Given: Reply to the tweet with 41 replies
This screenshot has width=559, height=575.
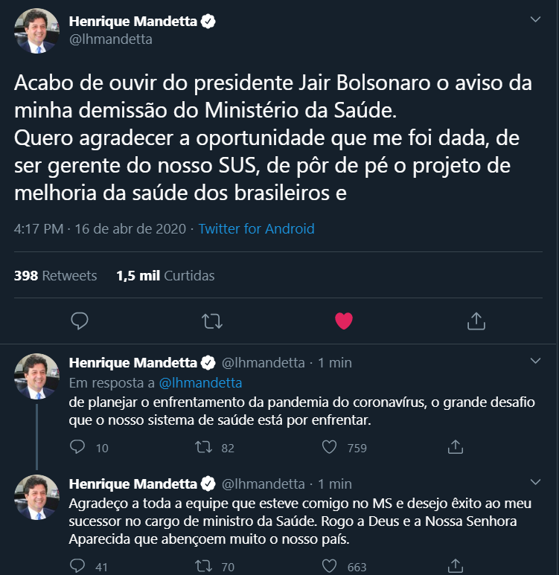Looking at the screenshot, I should coord(78,566).
